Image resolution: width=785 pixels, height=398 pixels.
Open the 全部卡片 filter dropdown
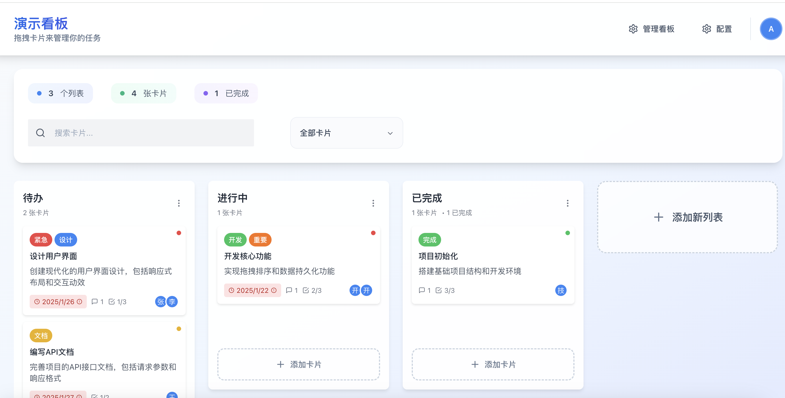pyautogui.click(x=346, y=133)
